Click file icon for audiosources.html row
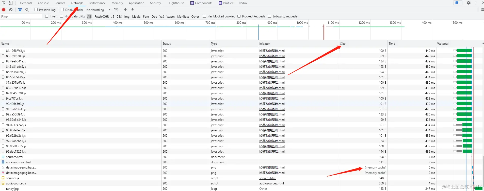Image resolution: width=484 pixels, height=191 pixels. [x=3, y=162]
